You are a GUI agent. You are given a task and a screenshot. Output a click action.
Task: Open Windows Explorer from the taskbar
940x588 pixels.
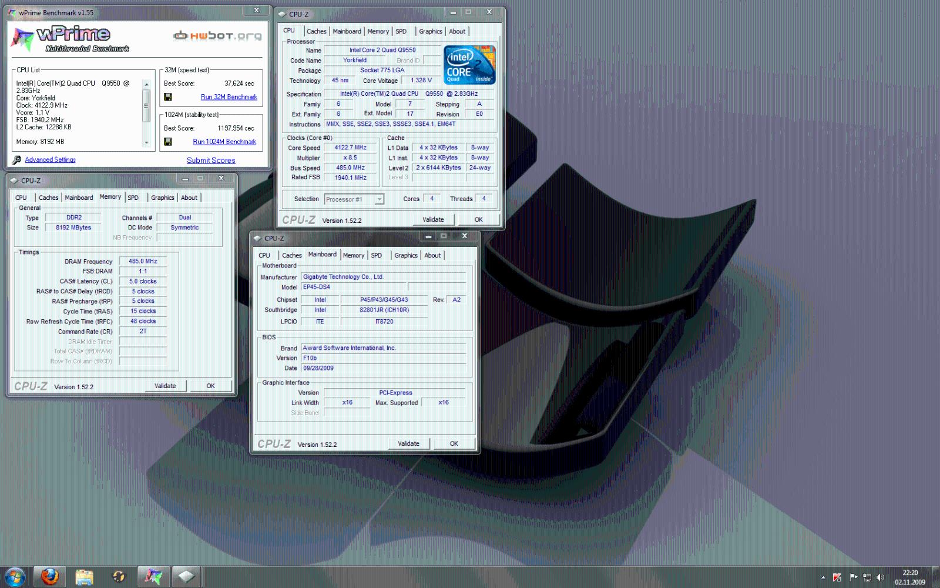[x=84, y=577]
